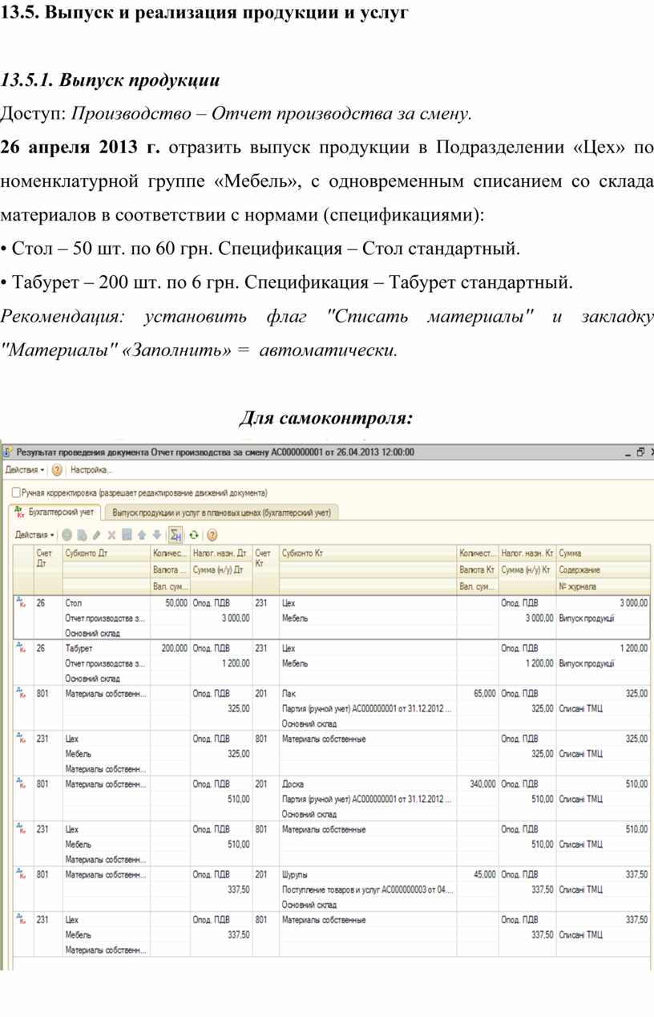
Task: Open the Действия dropdown in the table toolbar
Action: click(x=35, y=535)
